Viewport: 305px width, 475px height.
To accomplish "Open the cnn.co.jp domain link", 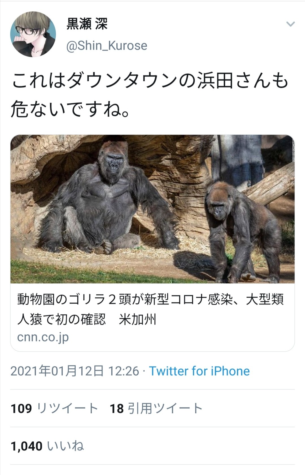I will point(43,337).
